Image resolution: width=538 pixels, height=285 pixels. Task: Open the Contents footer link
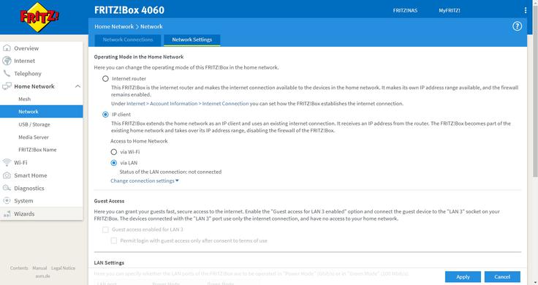point(19,268)
